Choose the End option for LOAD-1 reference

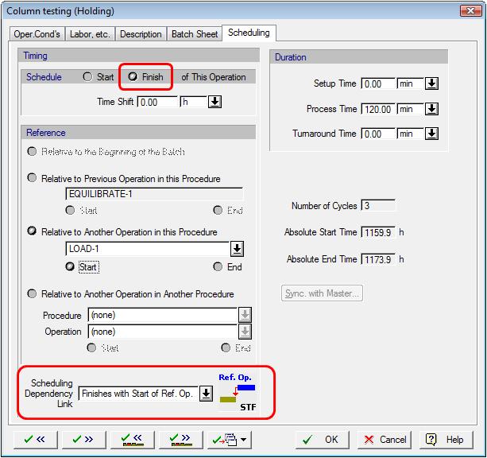click(218, 267)
